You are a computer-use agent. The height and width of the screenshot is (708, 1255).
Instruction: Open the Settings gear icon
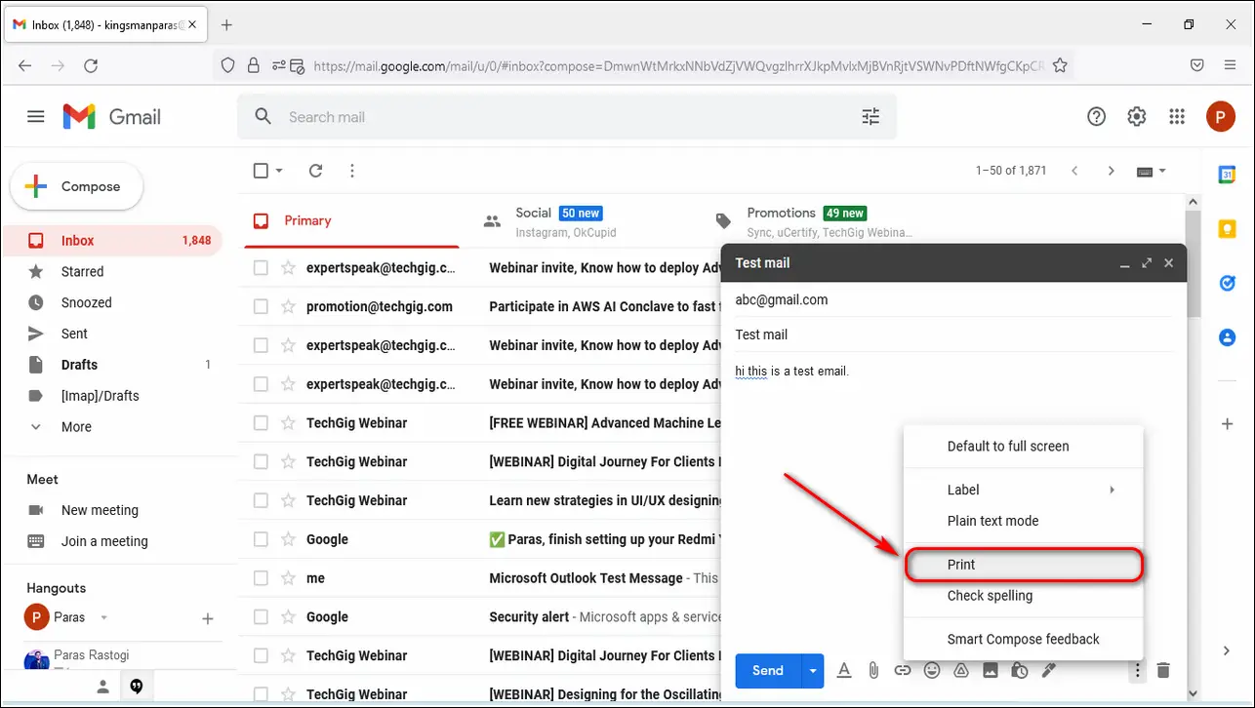click(x=1136, y=117)
